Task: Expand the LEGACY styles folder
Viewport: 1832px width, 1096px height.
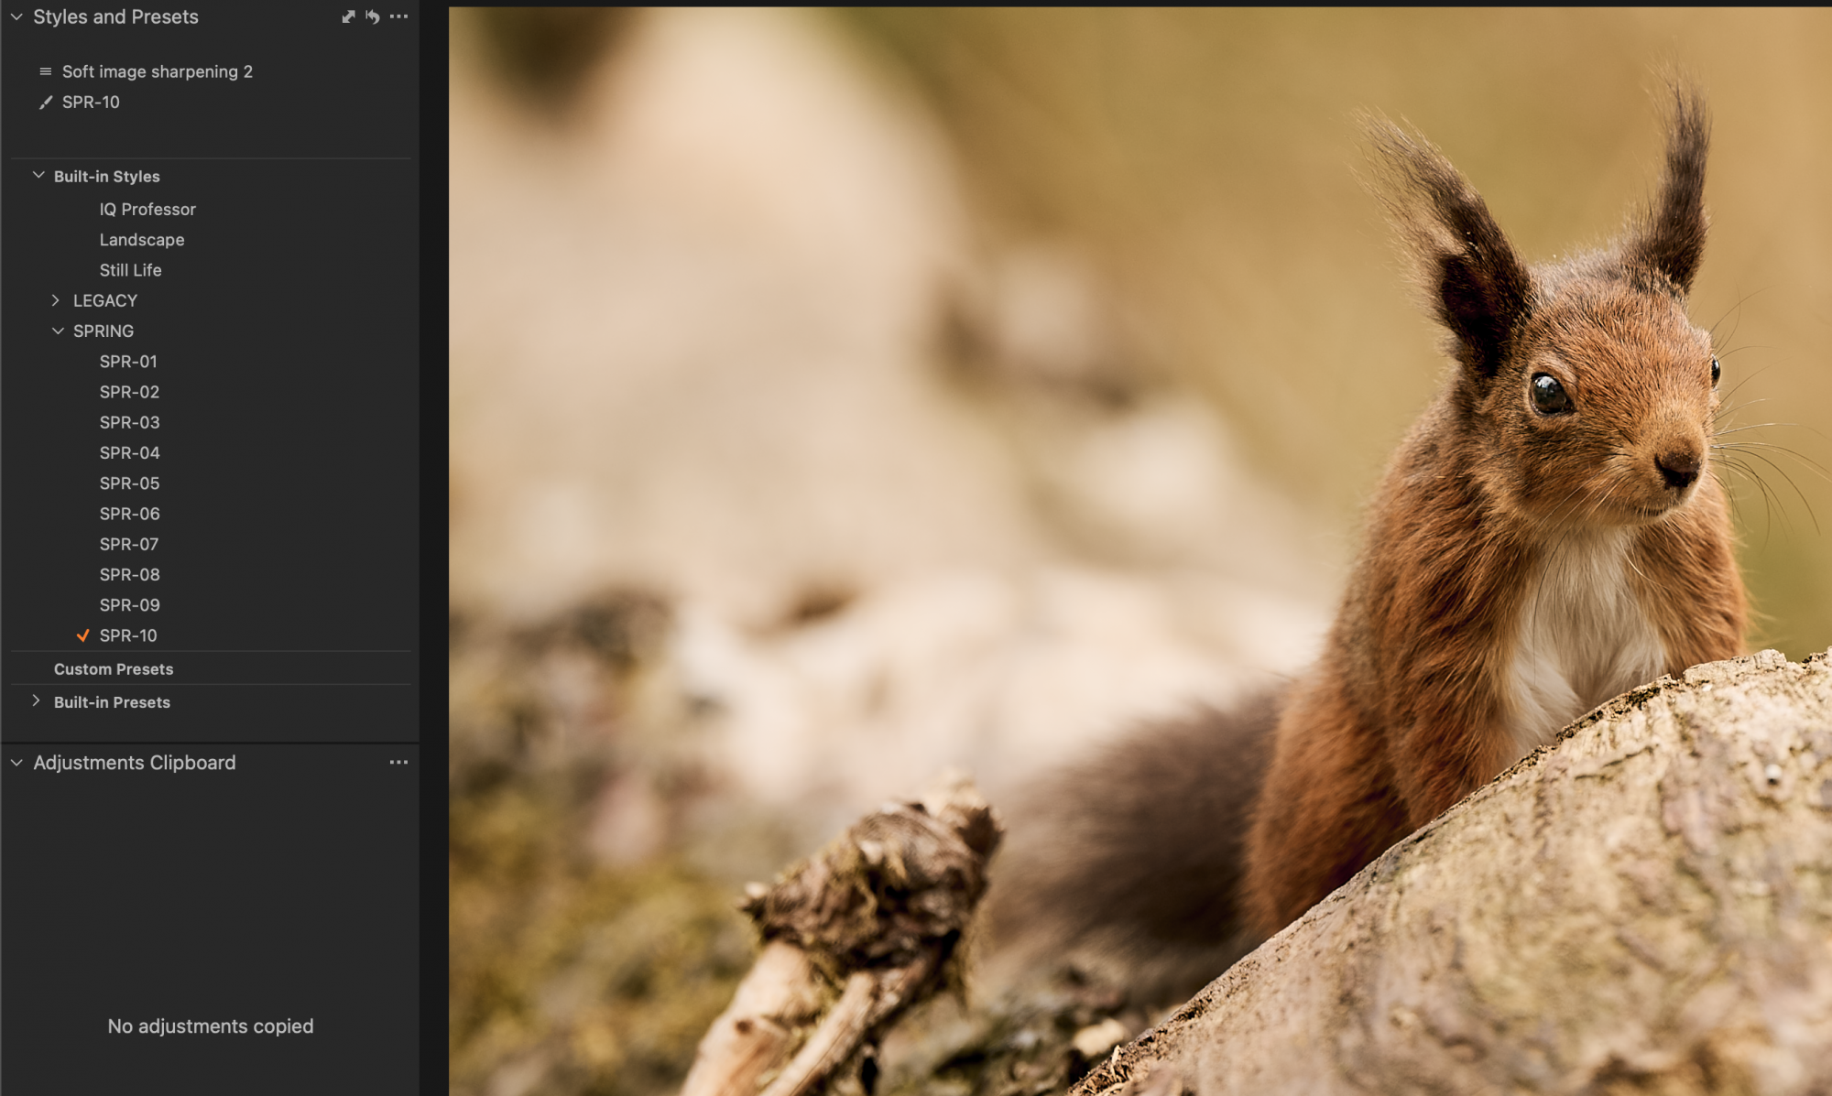Action: pos(56,300)
